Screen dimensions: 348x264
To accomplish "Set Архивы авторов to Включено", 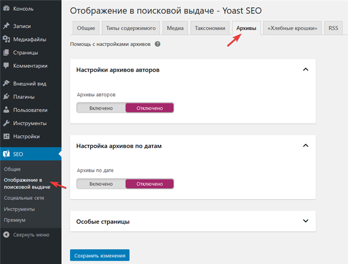I will (x=101, y=108).
